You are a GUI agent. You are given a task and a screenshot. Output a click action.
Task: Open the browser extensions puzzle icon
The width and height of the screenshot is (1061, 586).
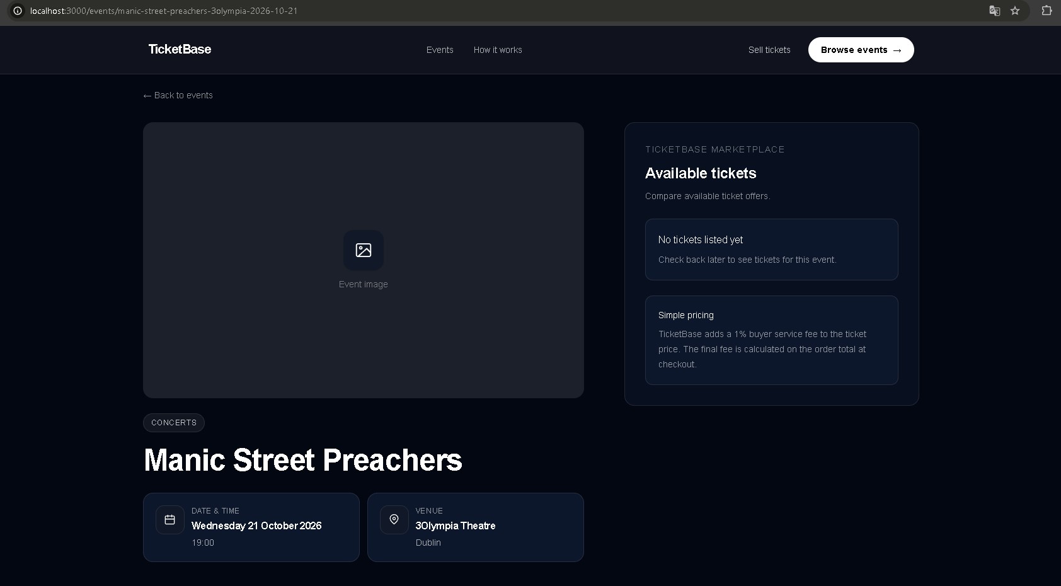pos(1047,11)
